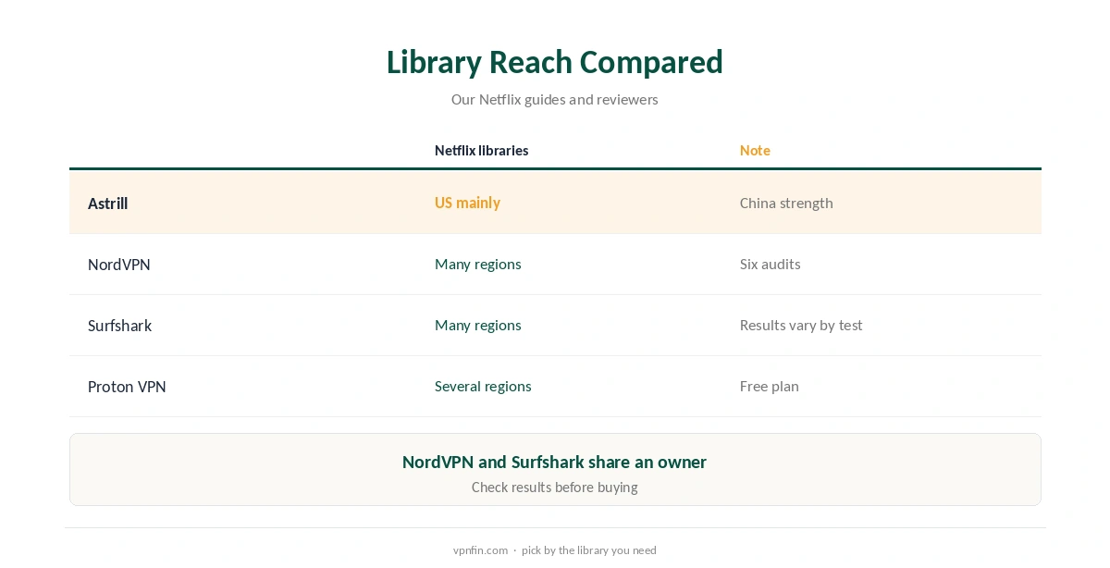Click the "Library Reach Compared" heading
The height and width of the screenshot is (568, 1110).
[554, 62]
